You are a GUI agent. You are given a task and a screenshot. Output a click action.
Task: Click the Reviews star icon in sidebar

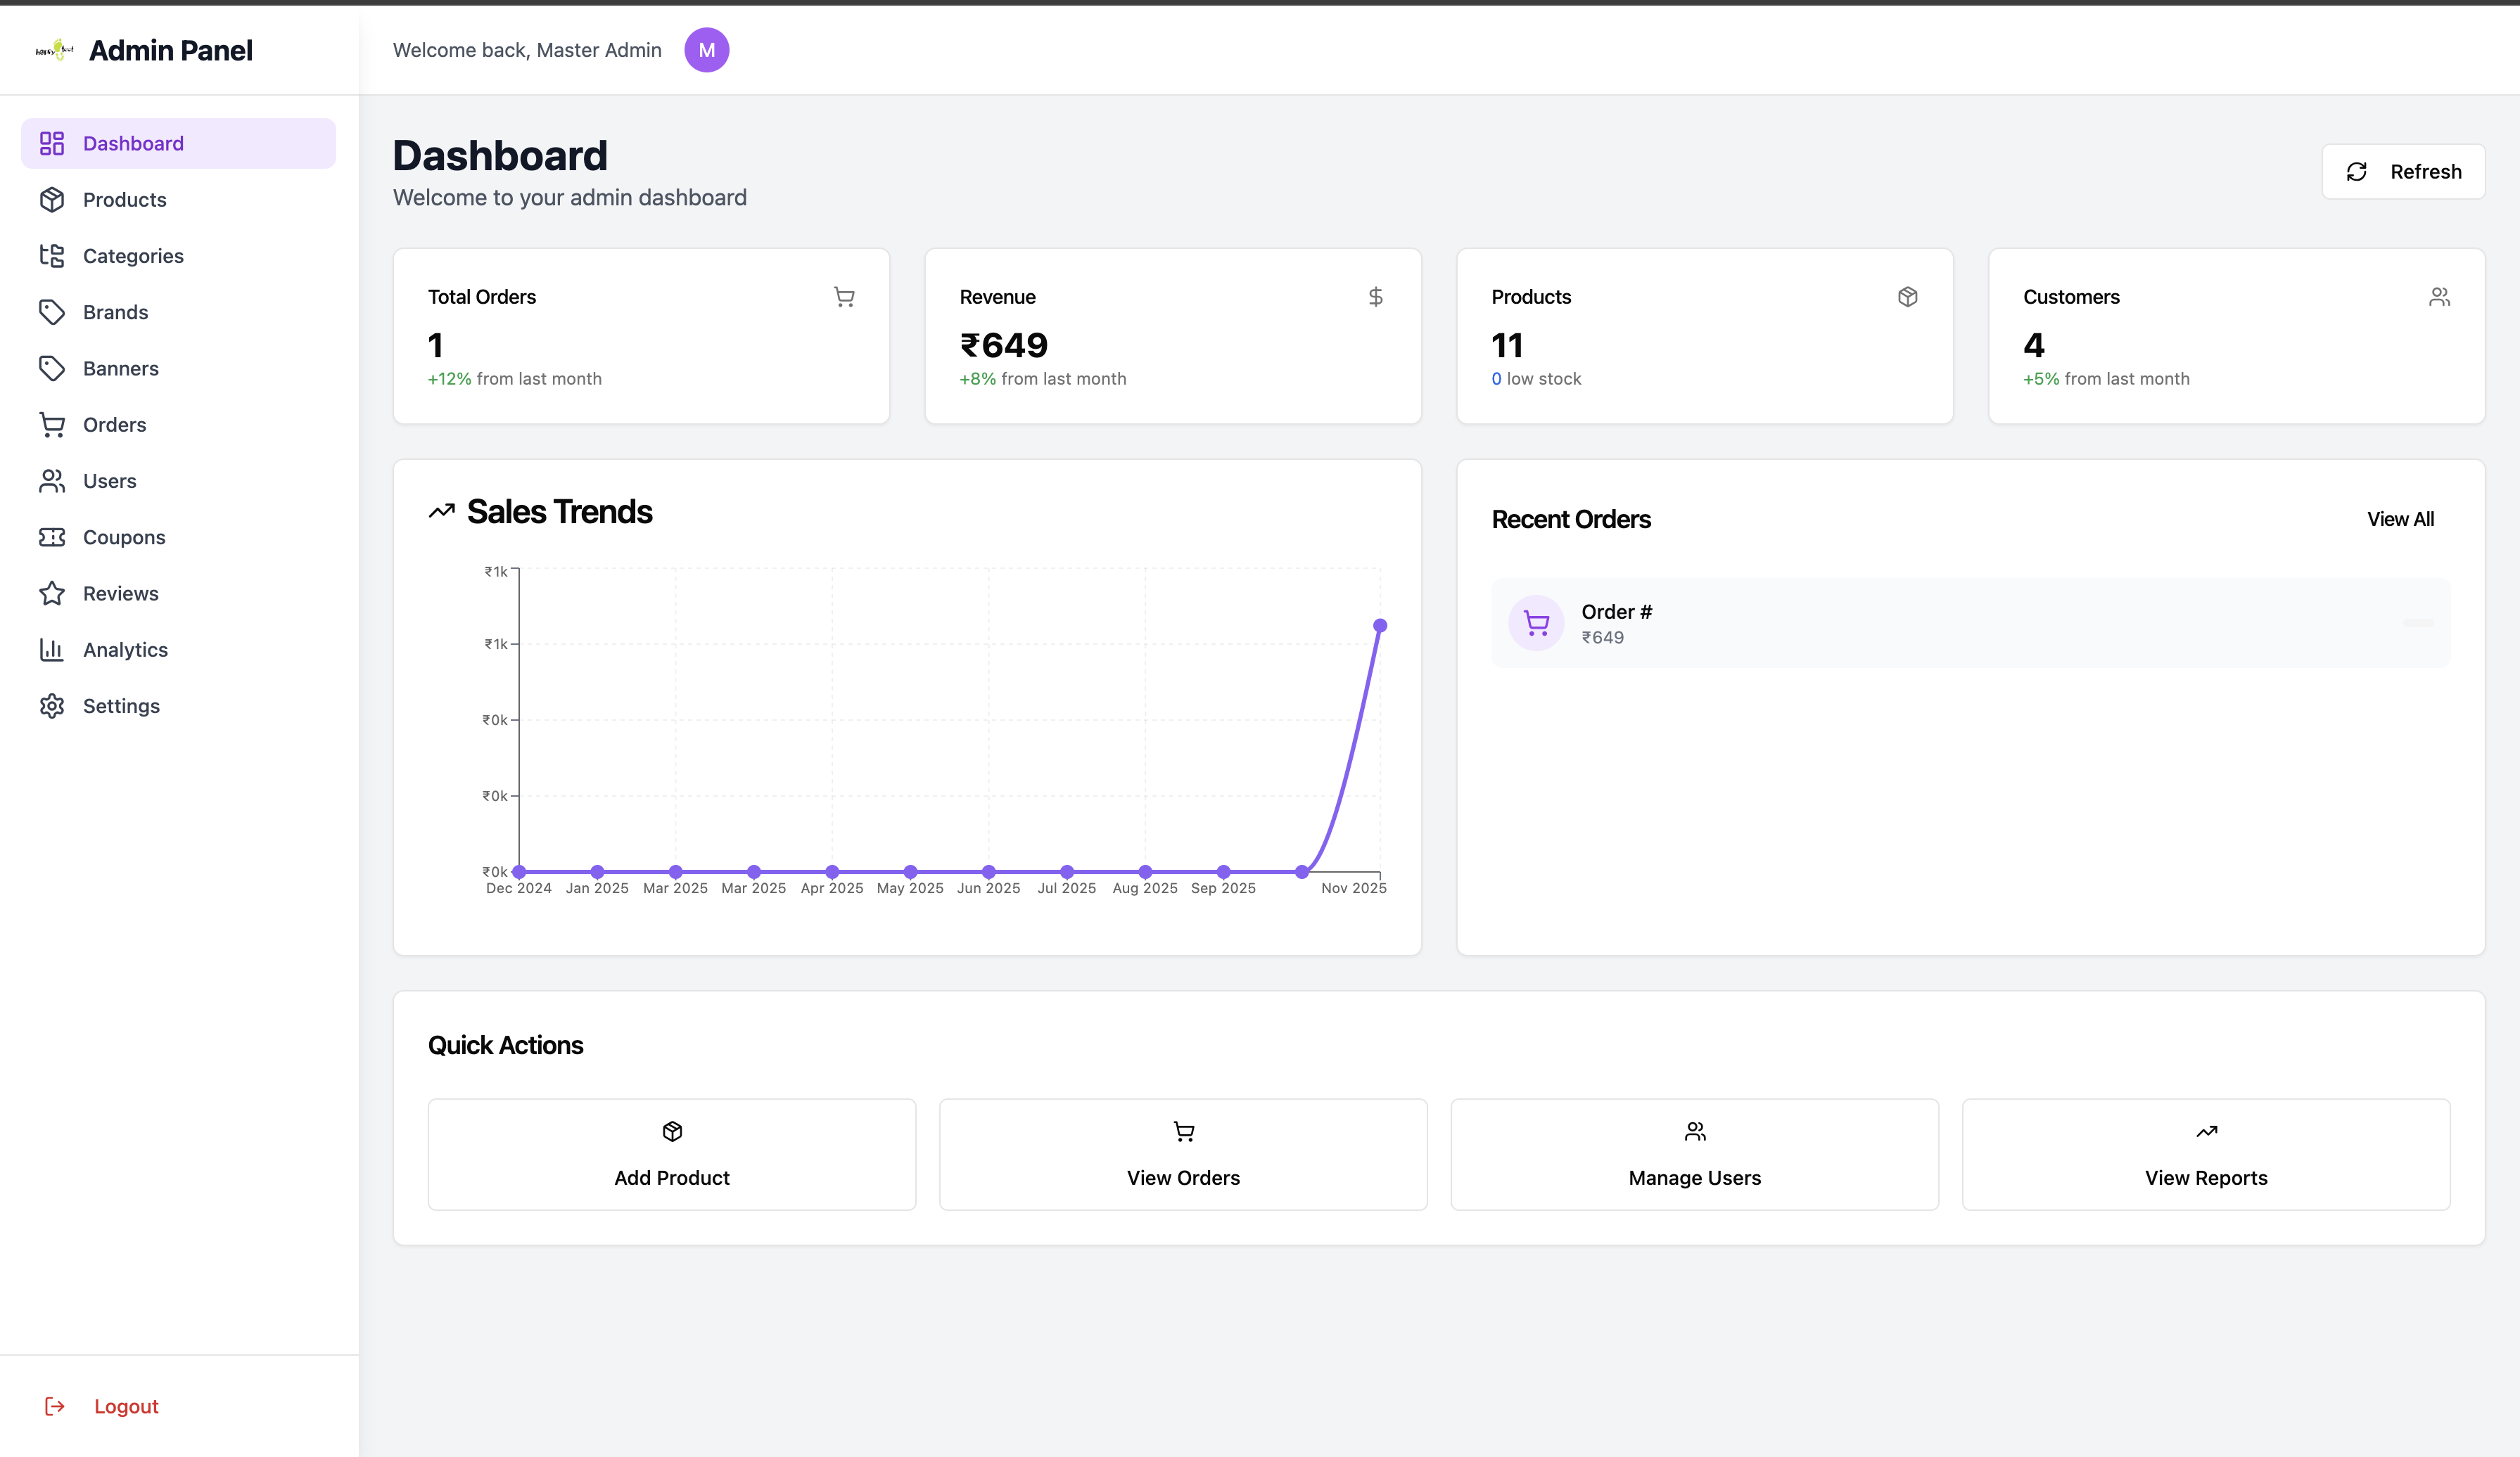click(52, 593)
